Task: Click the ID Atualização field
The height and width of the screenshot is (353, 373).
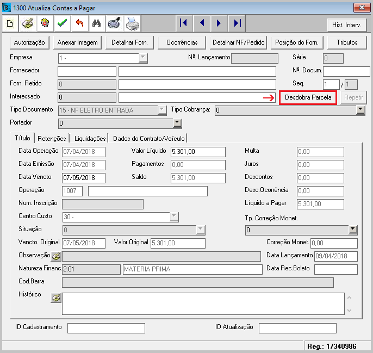Action: pyautogui.click(x=297, y=328)
